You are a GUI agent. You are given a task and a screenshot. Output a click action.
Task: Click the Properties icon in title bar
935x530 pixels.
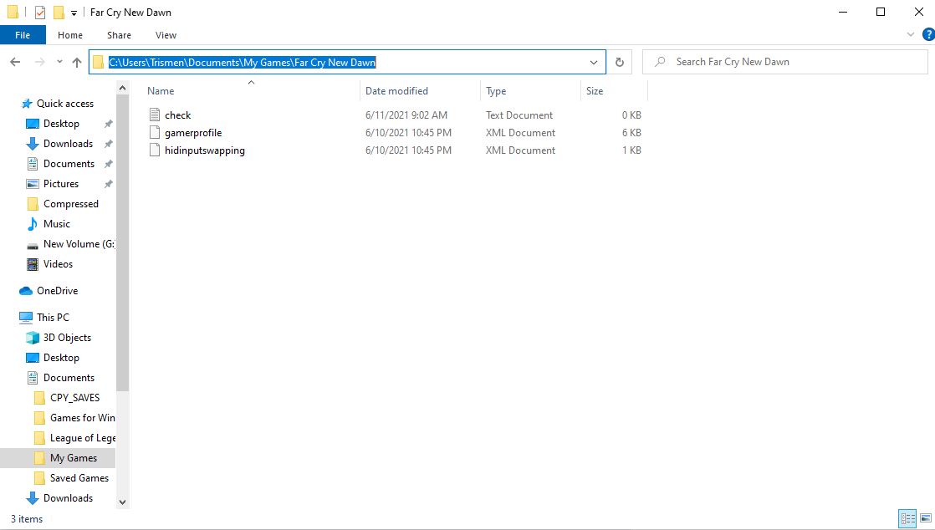[39, 13]
